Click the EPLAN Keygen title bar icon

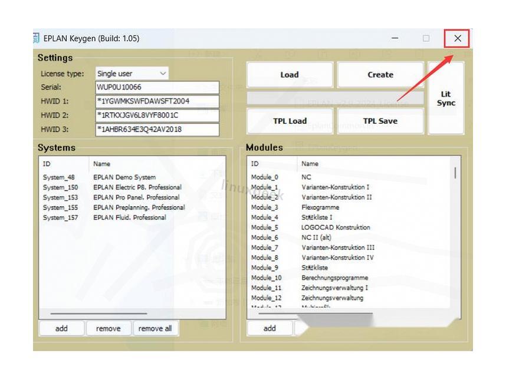click(x=37, y=39)
